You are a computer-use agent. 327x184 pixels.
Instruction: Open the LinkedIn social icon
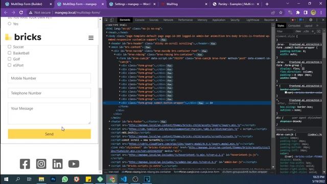pos(57,164)
